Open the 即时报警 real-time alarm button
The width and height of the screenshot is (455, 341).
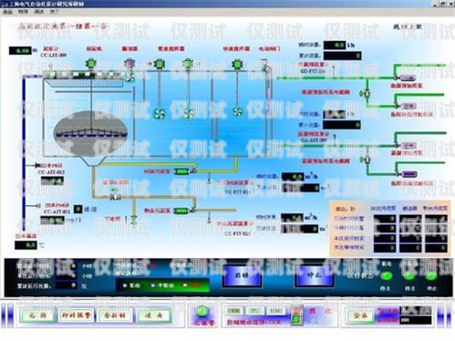(76, 315)
